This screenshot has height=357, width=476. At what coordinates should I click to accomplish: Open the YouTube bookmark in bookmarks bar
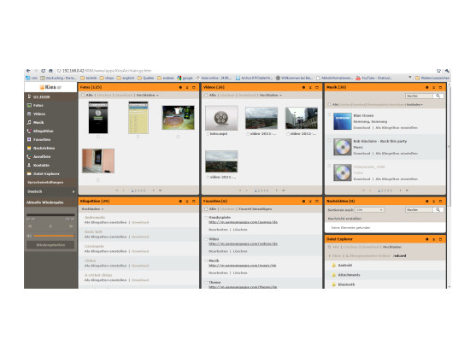coord(373,79)
